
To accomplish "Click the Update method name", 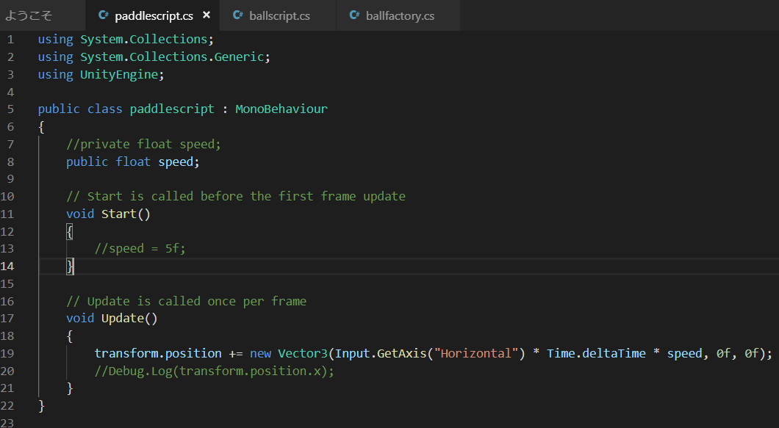I will 122,318.
